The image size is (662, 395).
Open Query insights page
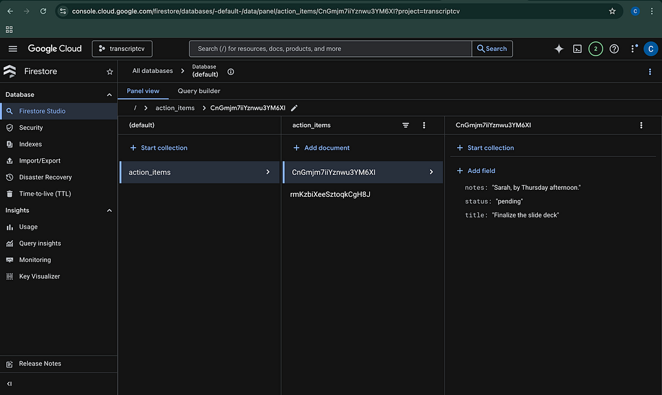click(x=59, y=243)
